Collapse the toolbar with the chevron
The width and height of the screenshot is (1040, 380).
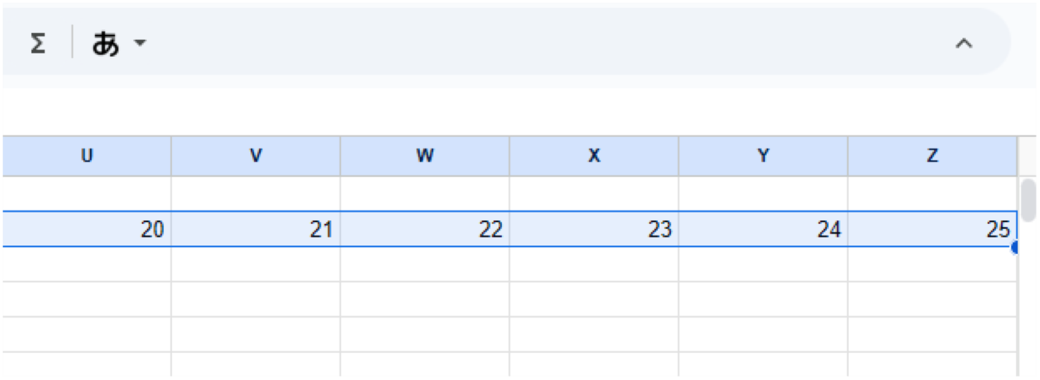point(964,44)
